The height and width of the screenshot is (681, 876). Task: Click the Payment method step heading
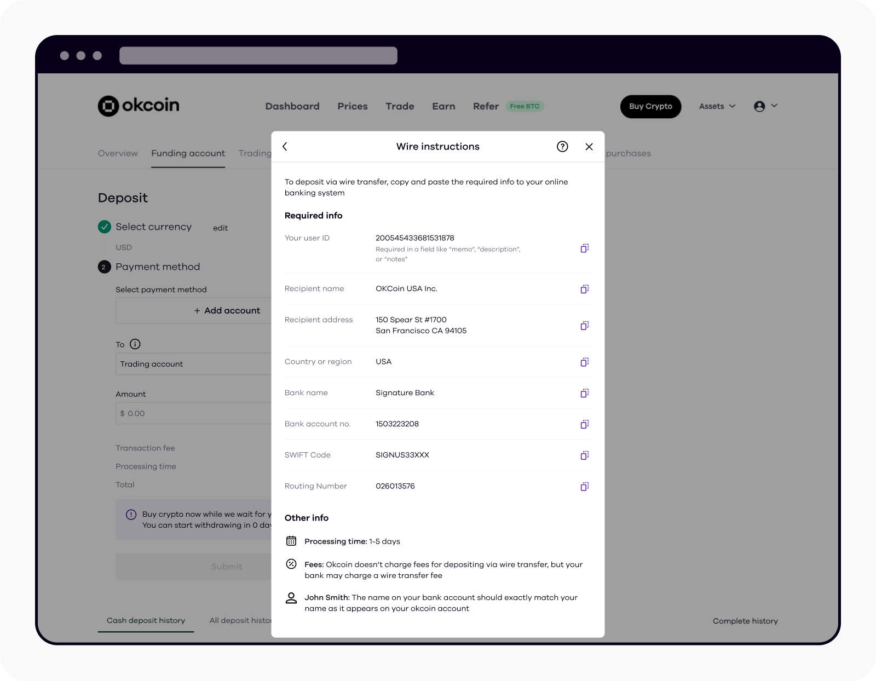point(158,267)
